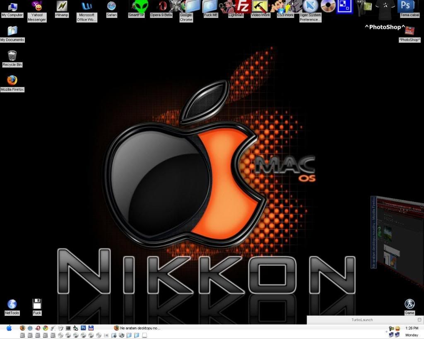Select the floppy disk desktop icon
424x339 pixels.
click(x=37, y=308)
